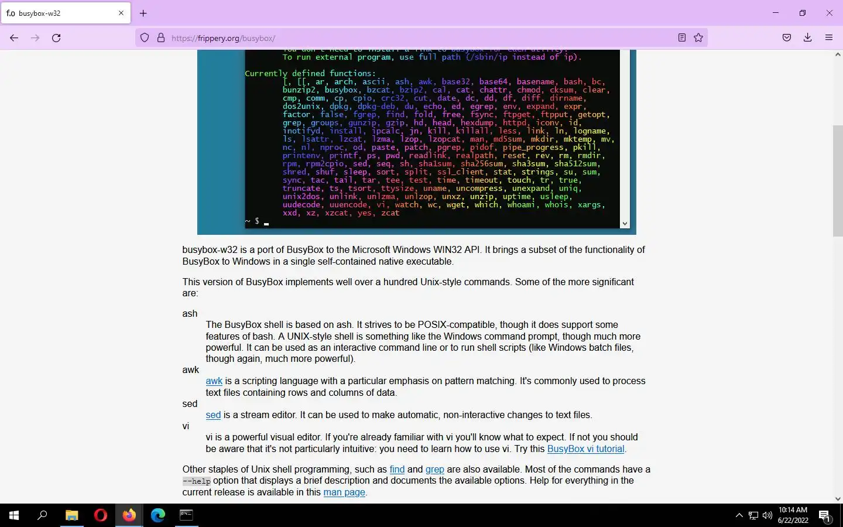View site security padlock info

(161, 38)
